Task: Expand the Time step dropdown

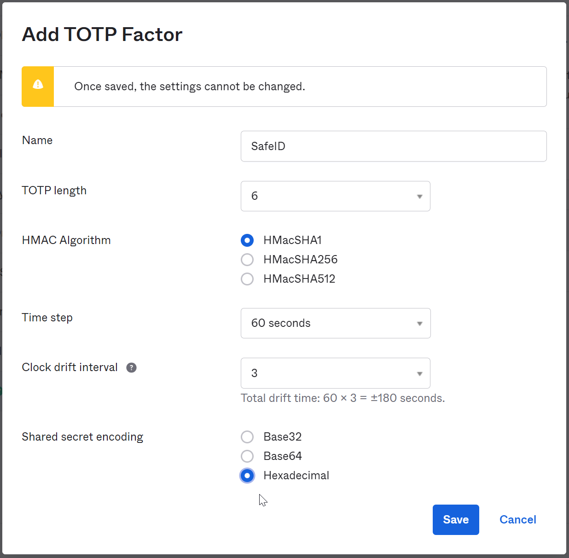Action: click(335, 323)
